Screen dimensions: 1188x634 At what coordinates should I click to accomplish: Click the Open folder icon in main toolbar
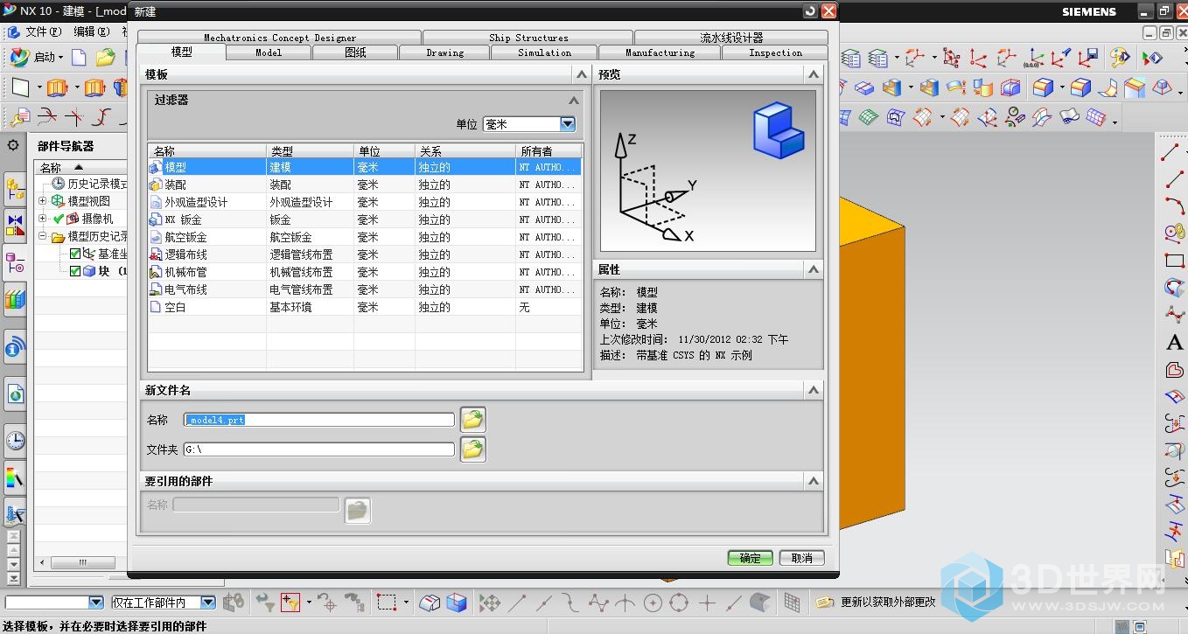[x=105, y=58]
